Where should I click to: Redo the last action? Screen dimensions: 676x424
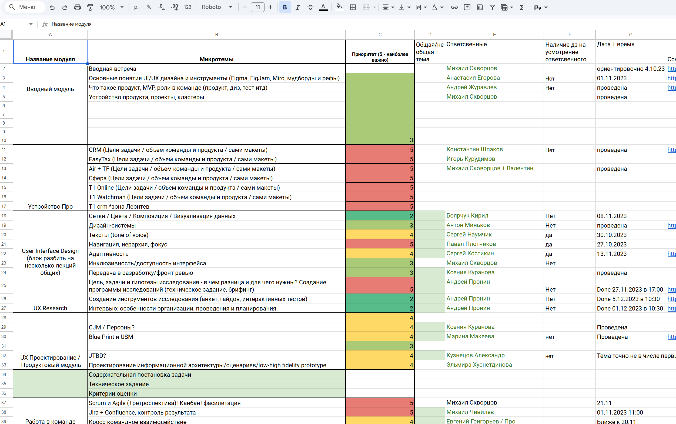pyautogui.click(x=65, y=7)
